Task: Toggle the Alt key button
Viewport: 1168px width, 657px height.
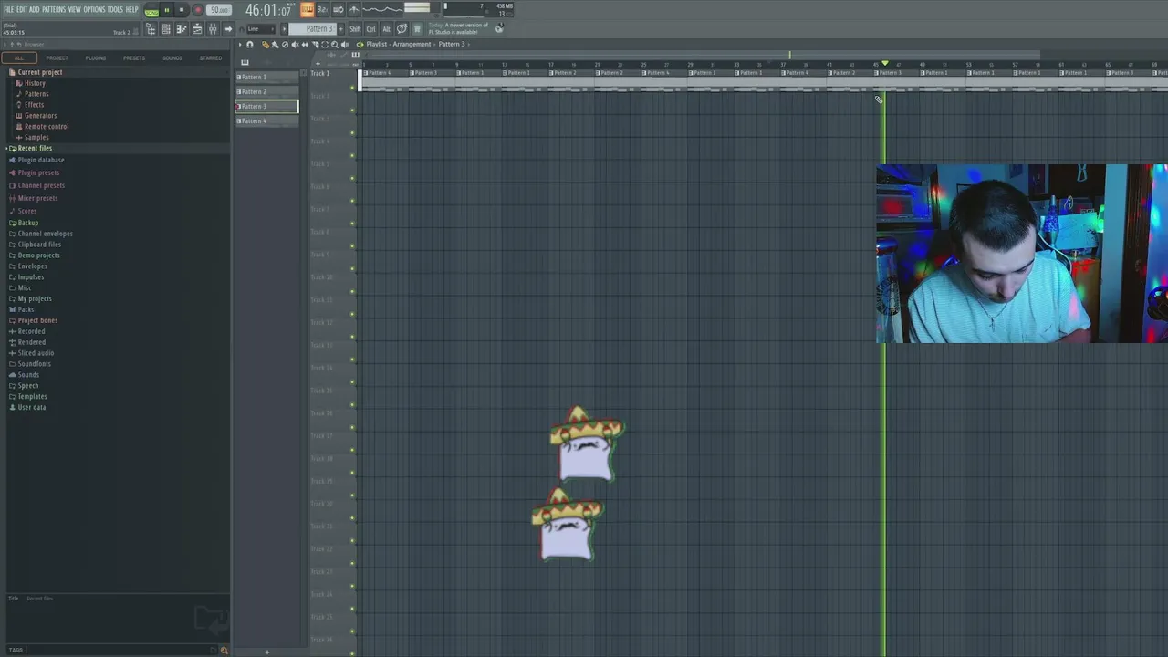Action: (x=386, y=29)
